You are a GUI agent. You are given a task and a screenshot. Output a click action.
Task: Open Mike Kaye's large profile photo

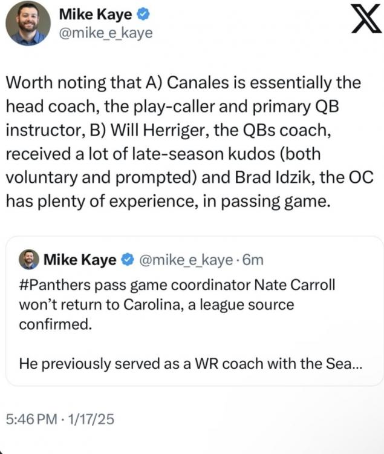click(28, 23)
